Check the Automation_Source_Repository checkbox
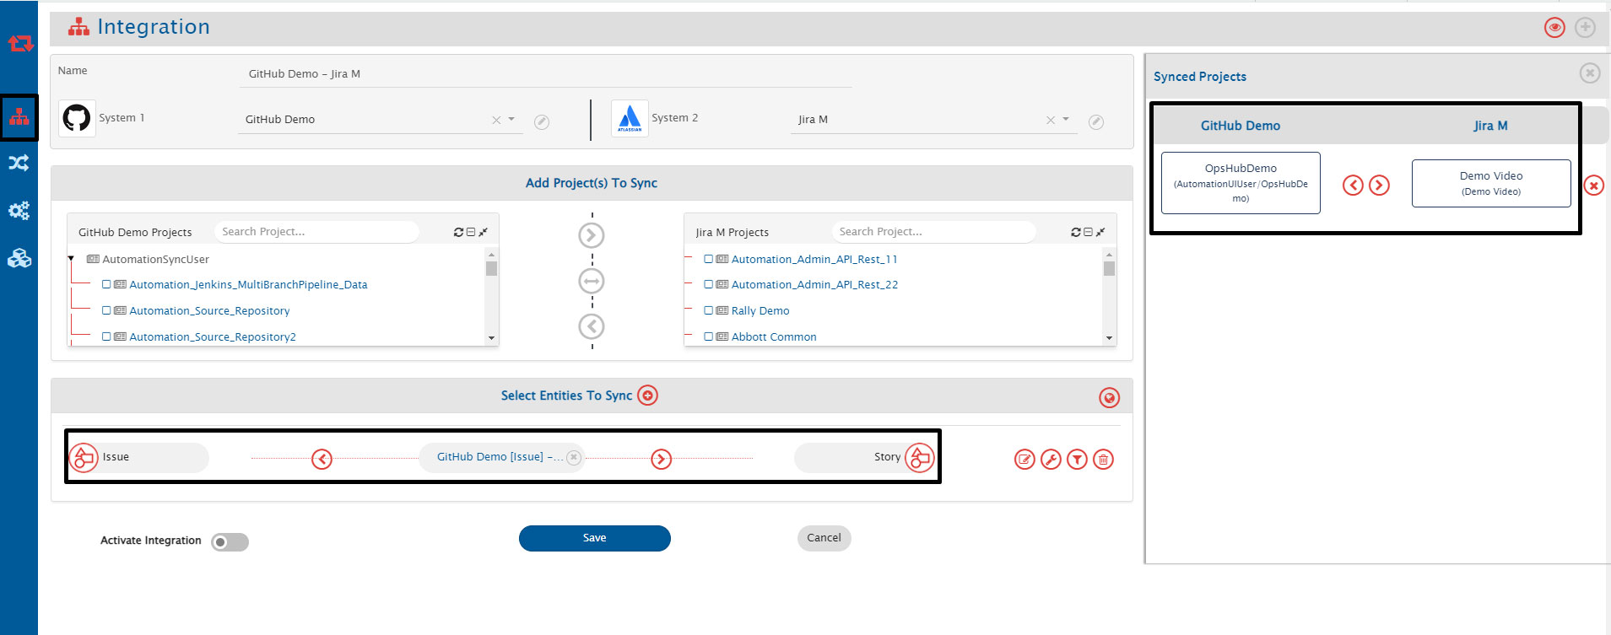 click(106, 311)
